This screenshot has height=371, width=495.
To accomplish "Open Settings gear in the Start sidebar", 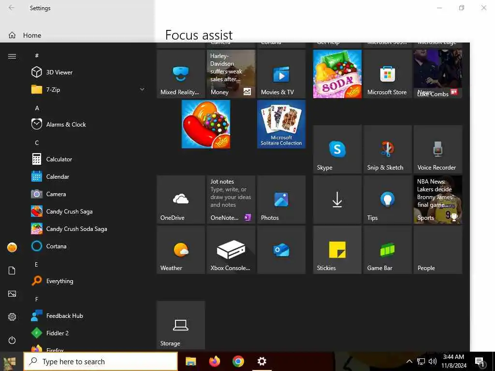I will pos(12,317).
